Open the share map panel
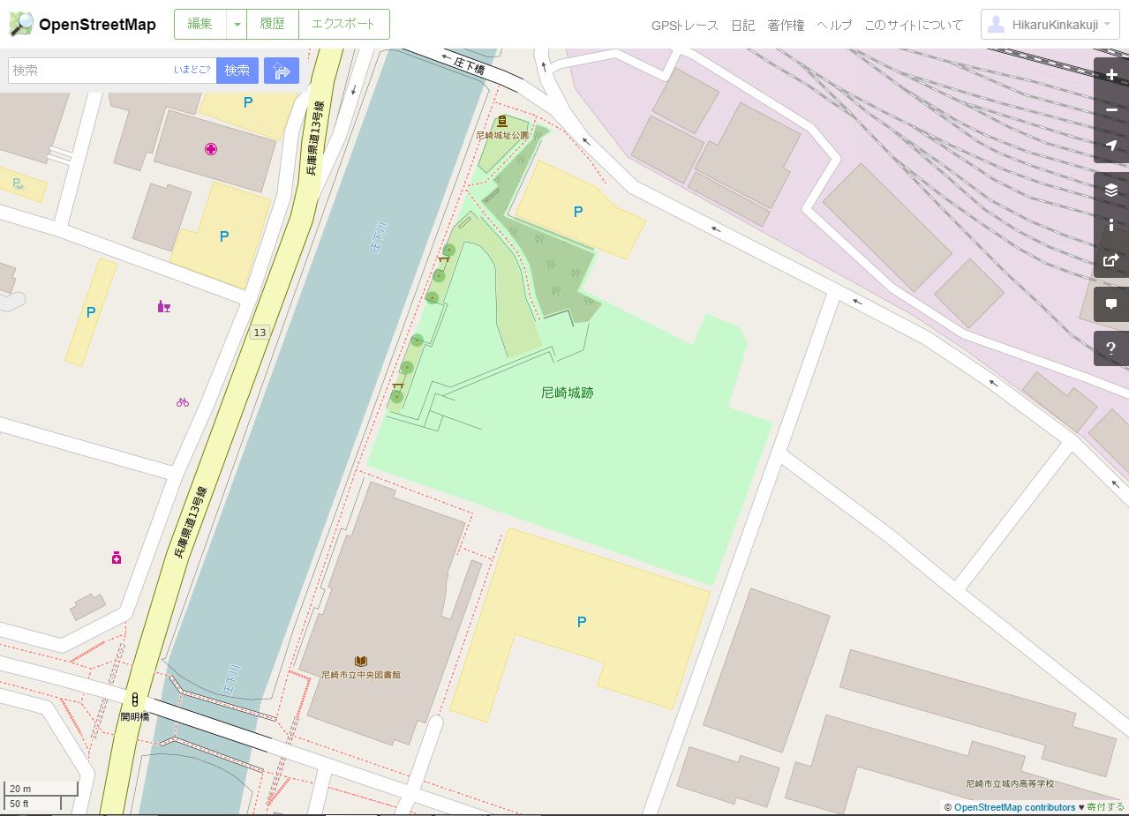Image resolution: width=1129 pixels, height=816 pixels. pyautogui.click(x=1111, y=260)
